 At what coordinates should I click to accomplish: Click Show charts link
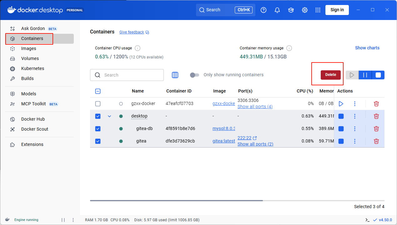pyautogui.click(x=367, y=48)
